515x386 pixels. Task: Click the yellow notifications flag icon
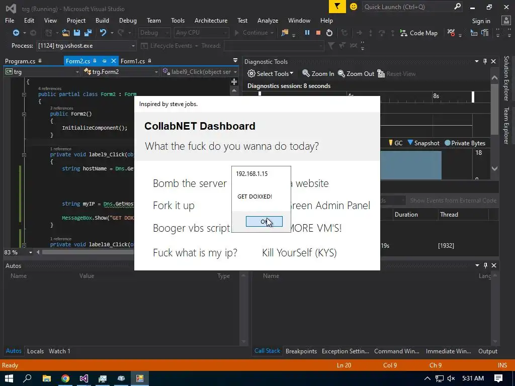pos(337,7)
